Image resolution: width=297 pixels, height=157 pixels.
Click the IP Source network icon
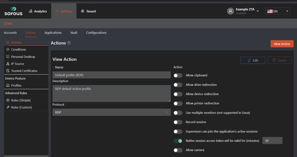(8, 64)
